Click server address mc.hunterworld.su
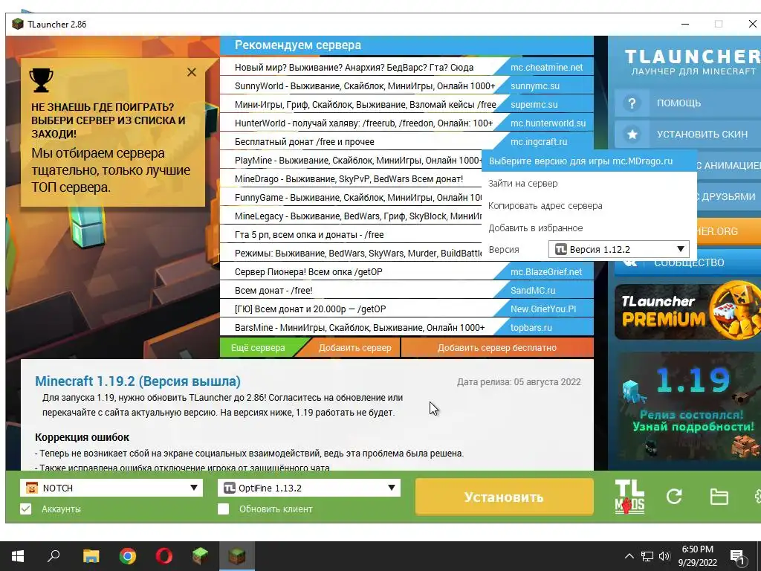 point(548,123)
